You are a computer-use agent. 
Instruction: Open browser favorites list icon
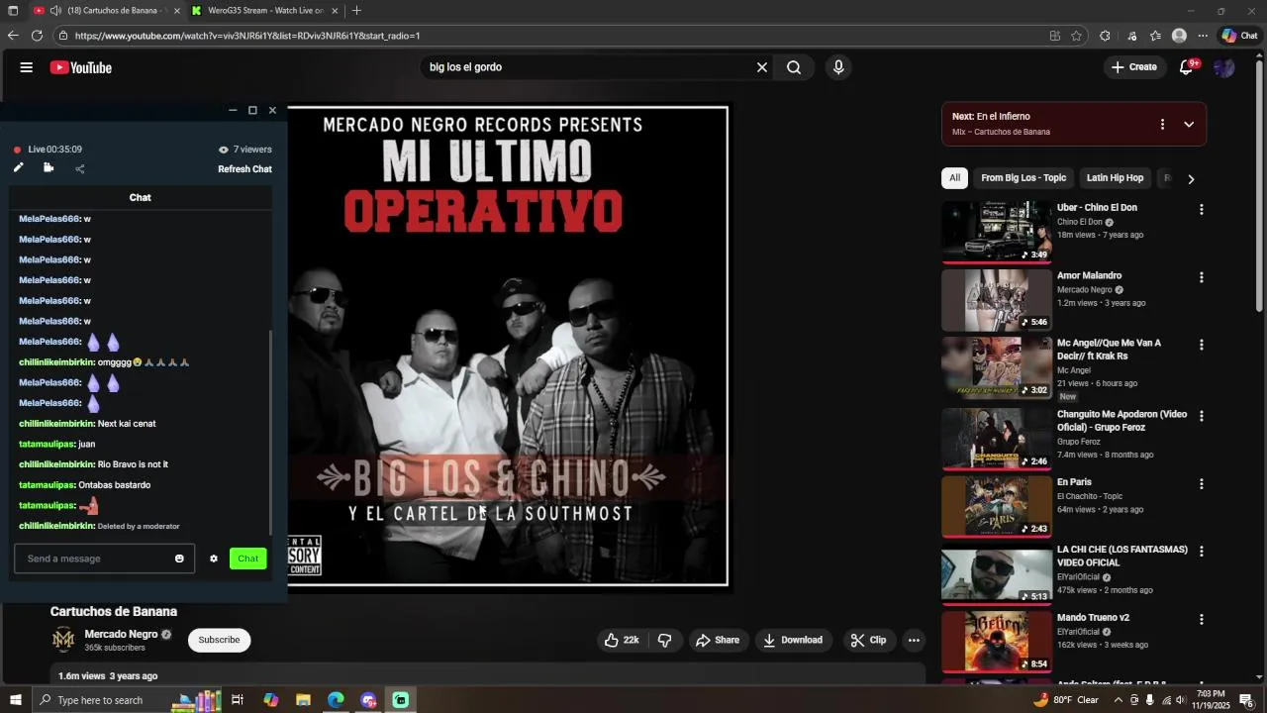(x=1155, y=36)
